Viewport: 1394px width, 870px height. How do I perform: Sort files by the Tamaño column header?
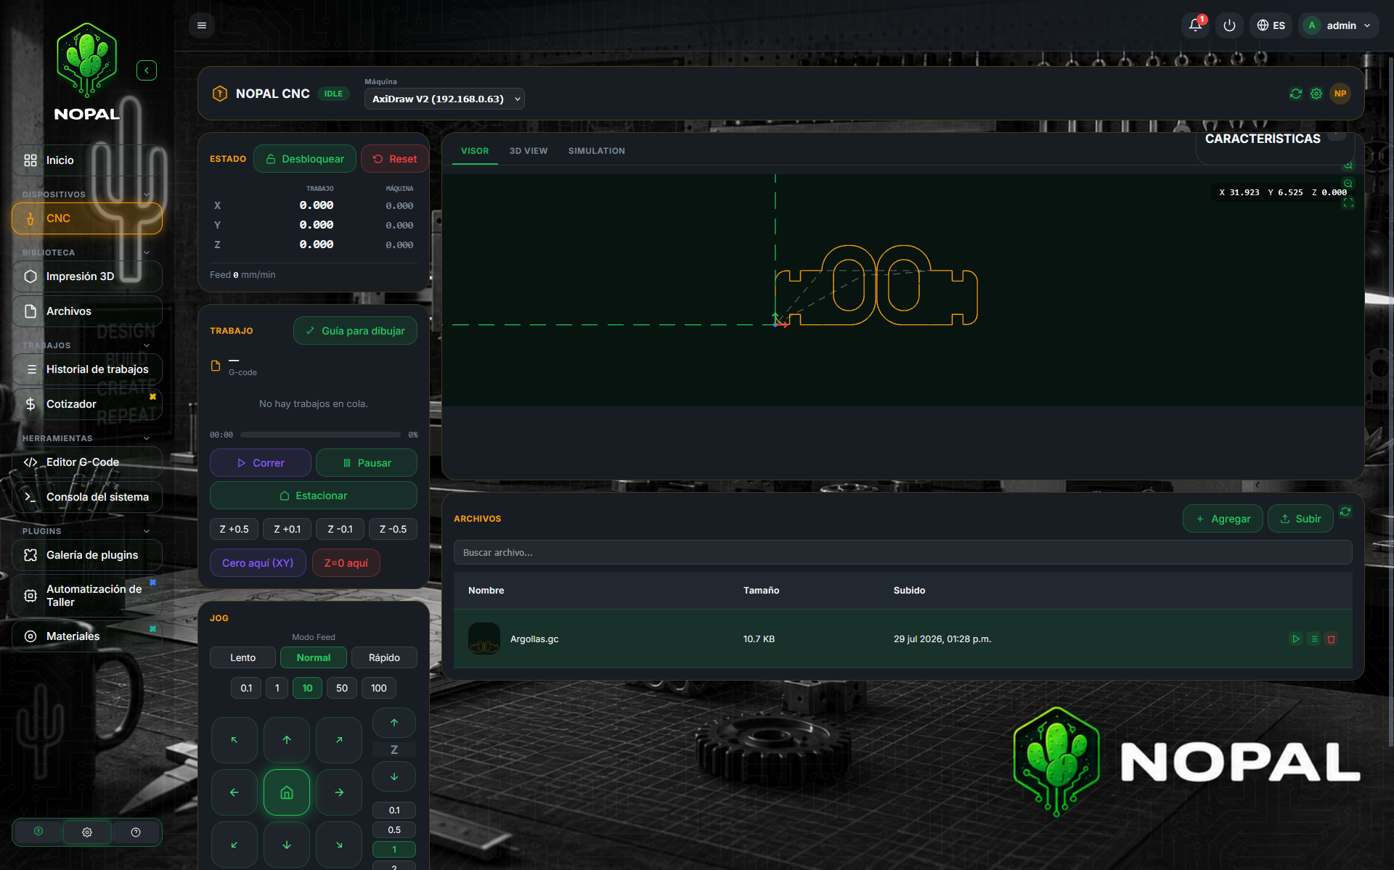761,591
